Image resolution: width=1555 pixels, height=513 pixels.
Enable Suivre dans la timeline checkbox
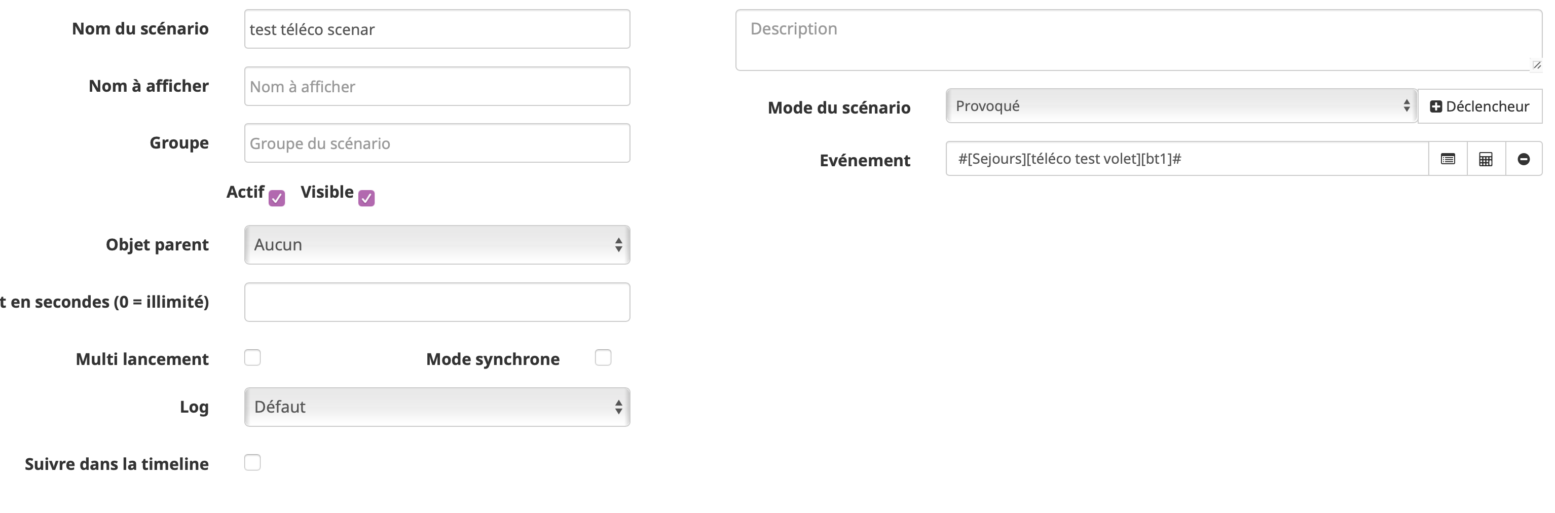click(252, 462)
